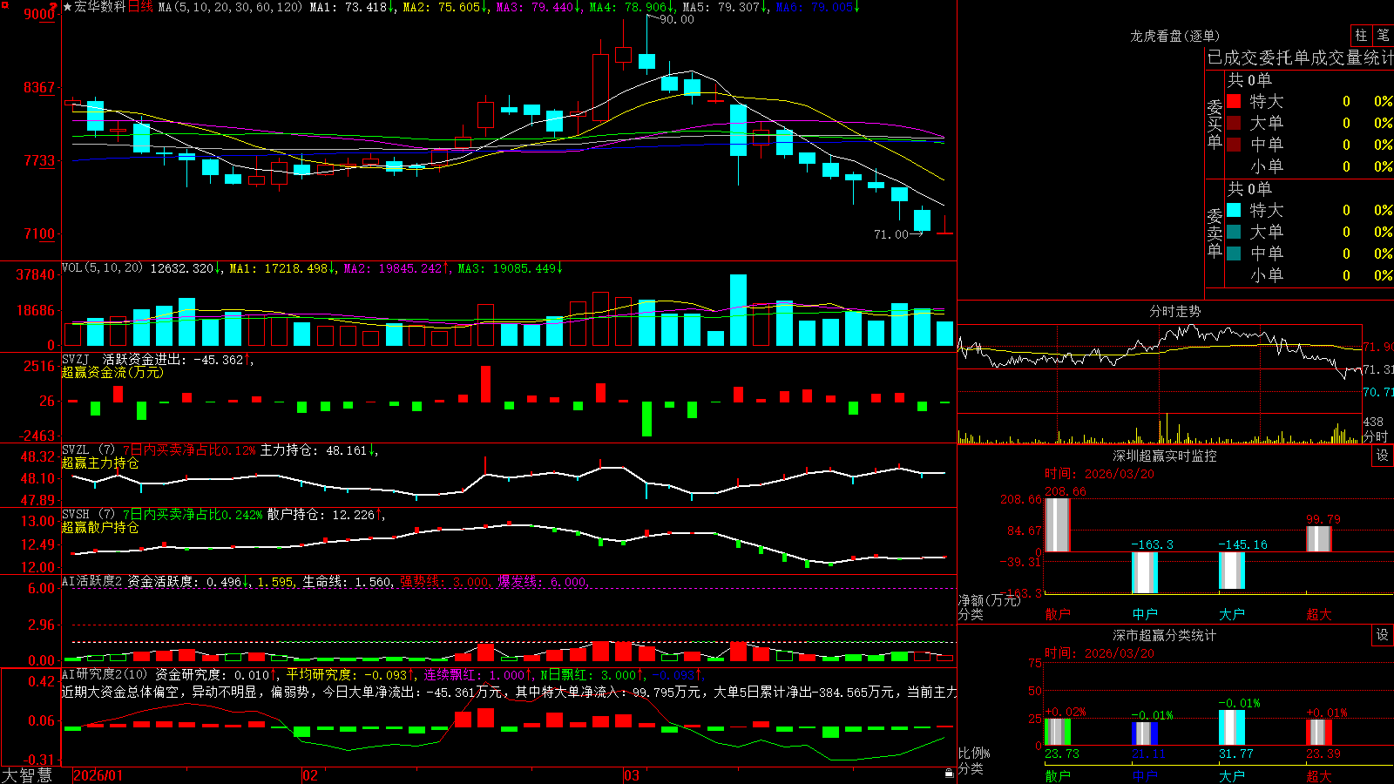Image resolution: width=1394 pixels, height=784 pixels.
Task: Click the 爆发线: 6.000 label
Action: (542, 582)
